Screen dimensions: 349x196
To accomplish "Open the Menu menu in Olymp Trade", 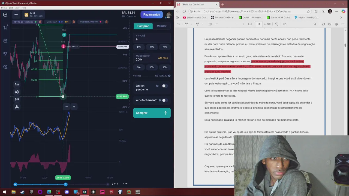I will coord(4,8).
